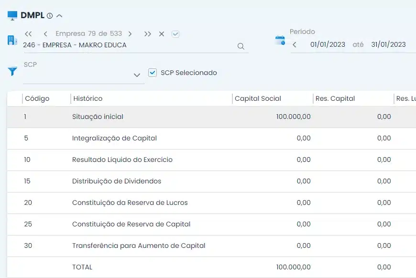Image resolution: width=416 pixels, height=278 pixels.
Task: Click code 5 cell
Action: (26, 139)
